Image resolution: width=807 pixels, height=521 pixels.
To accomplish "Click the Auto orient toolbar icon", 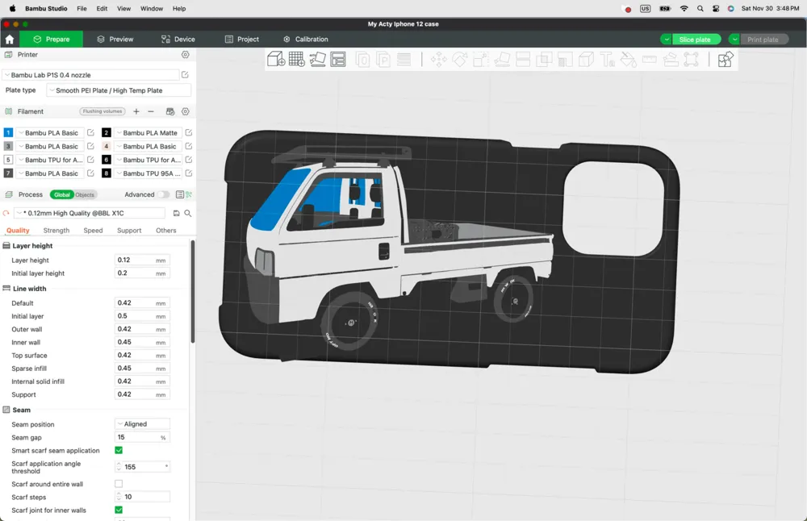I will (x=317, y=59).
